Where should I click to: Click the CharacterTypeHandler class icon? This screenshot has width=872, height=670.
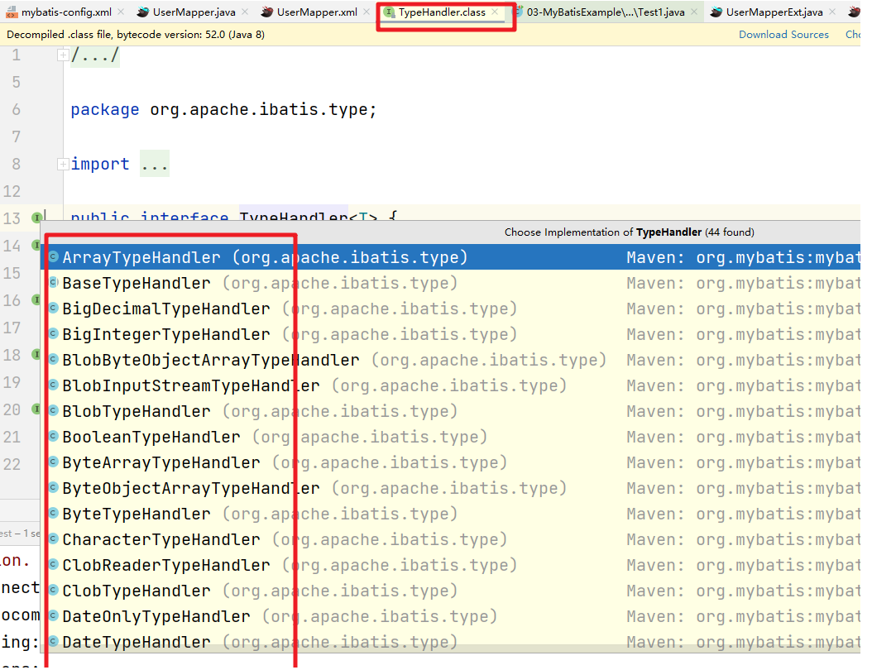coord(54,538)
